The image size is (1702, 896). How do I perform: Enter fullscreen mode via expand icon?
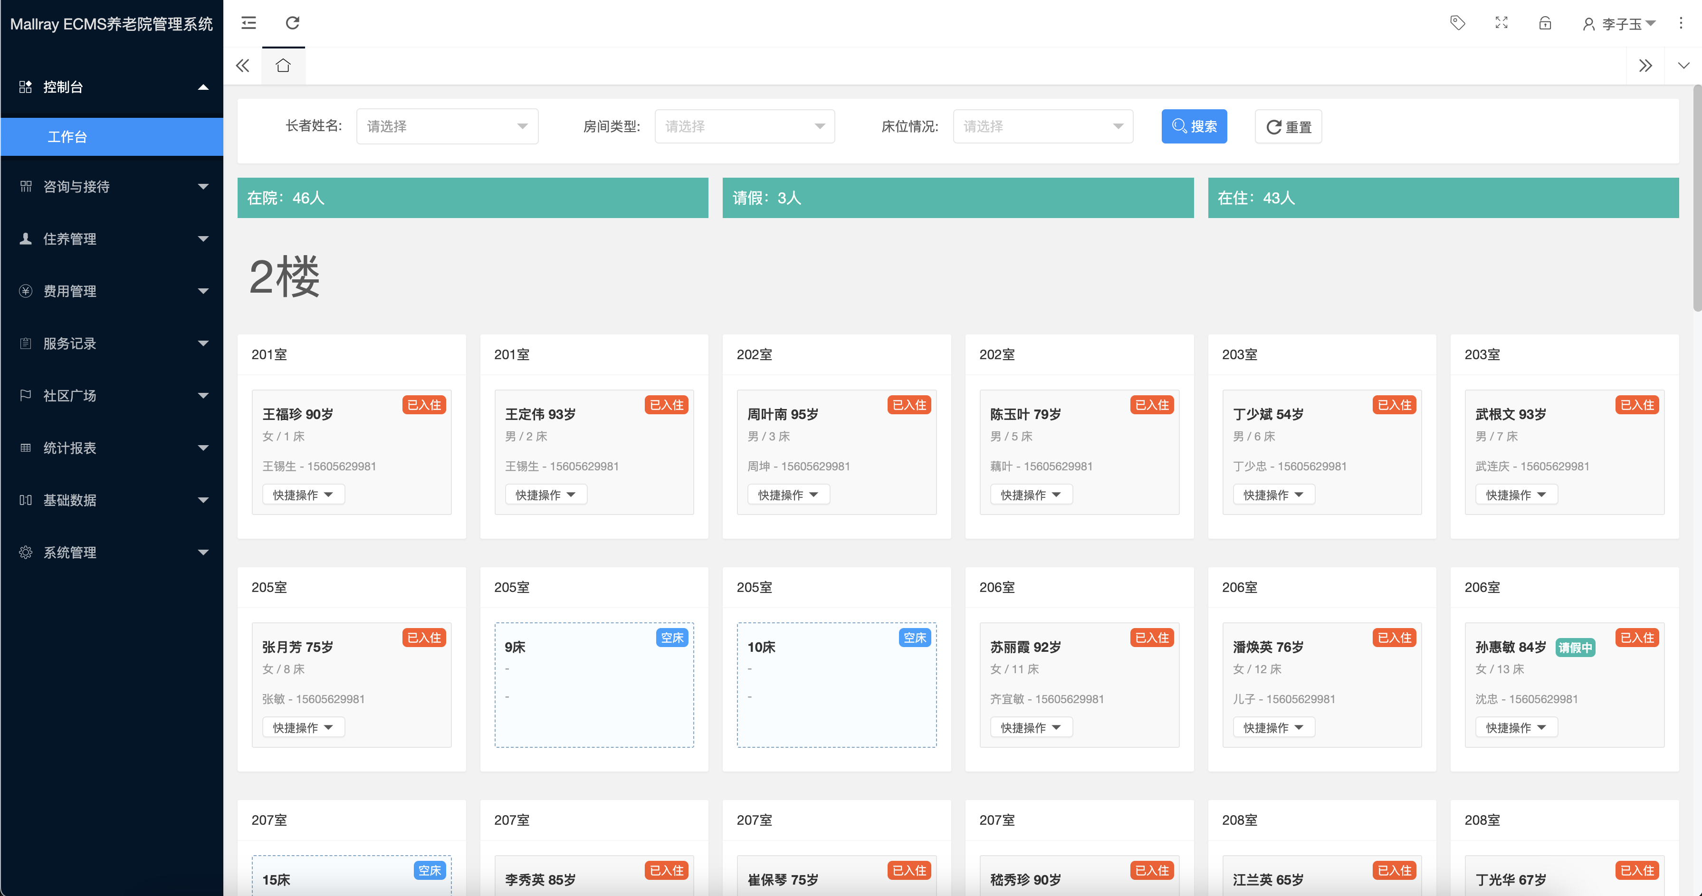point(1501,23)
